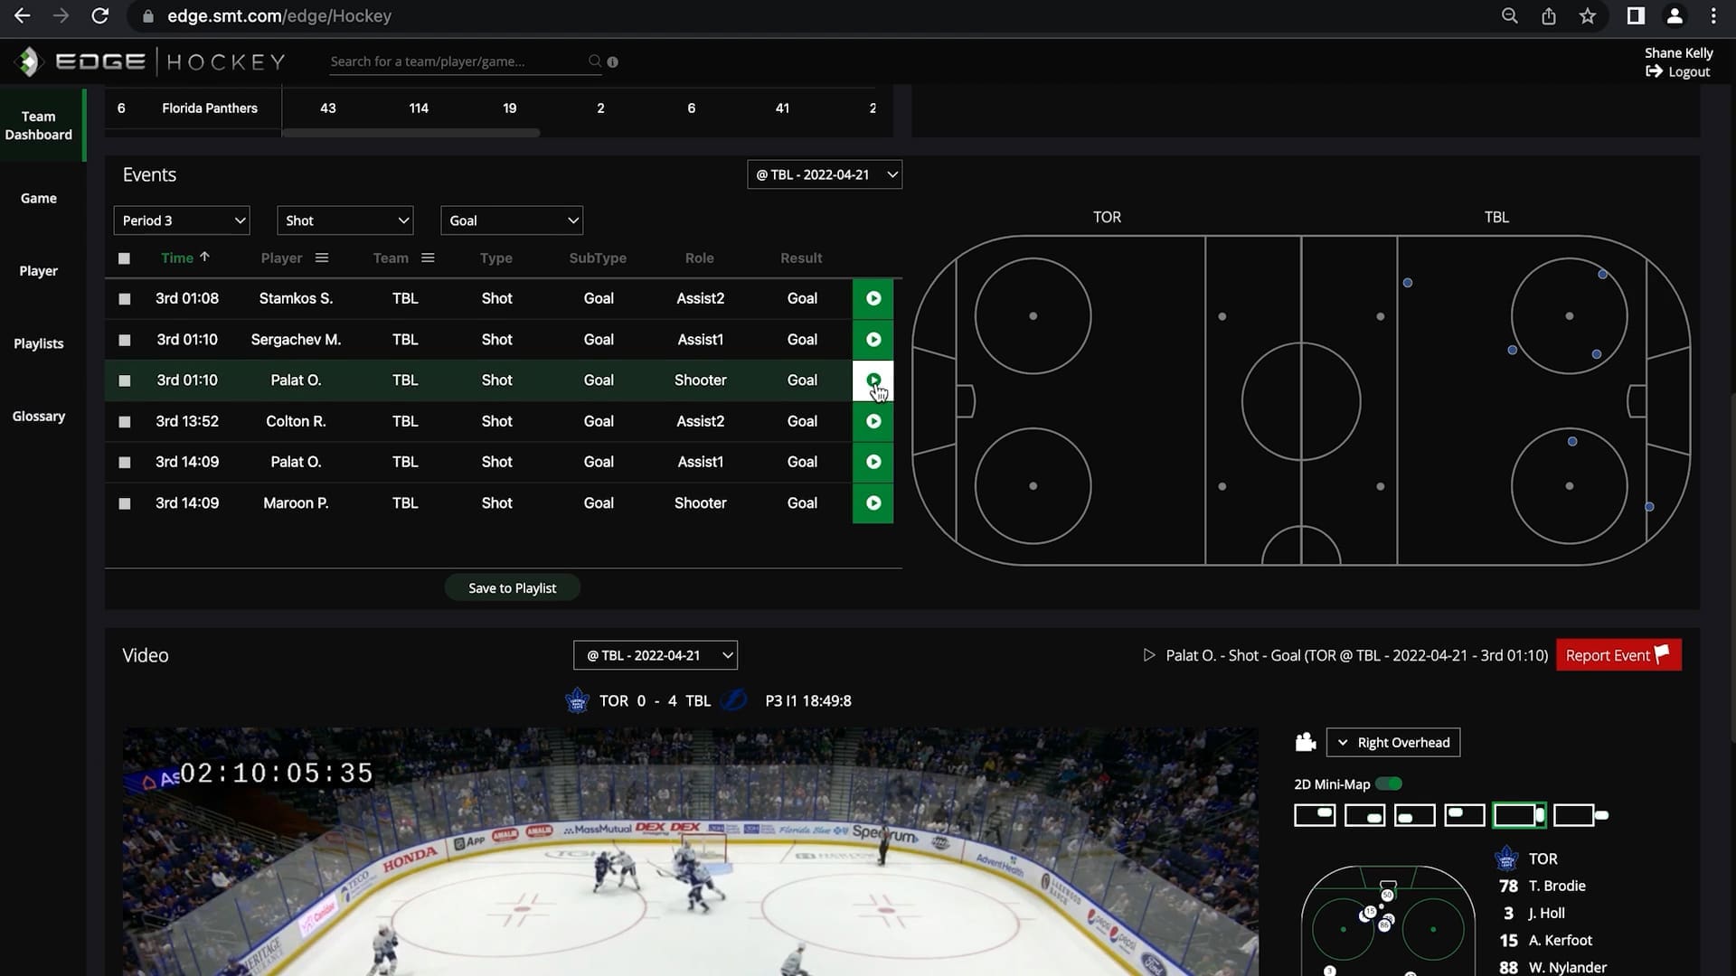Viewport: 1736px width, 976px height.
Task: Sort events by the Time column
Action: 184,258
